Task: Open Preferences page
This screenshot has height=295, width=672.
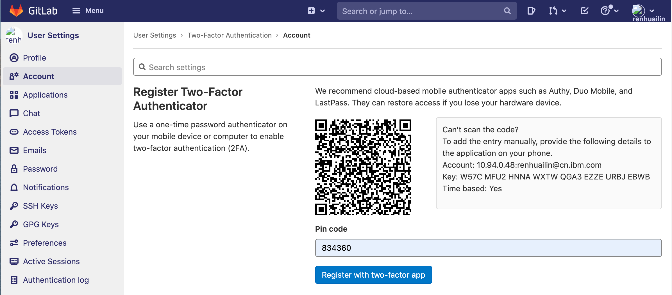Action: [x=45, y=243]
